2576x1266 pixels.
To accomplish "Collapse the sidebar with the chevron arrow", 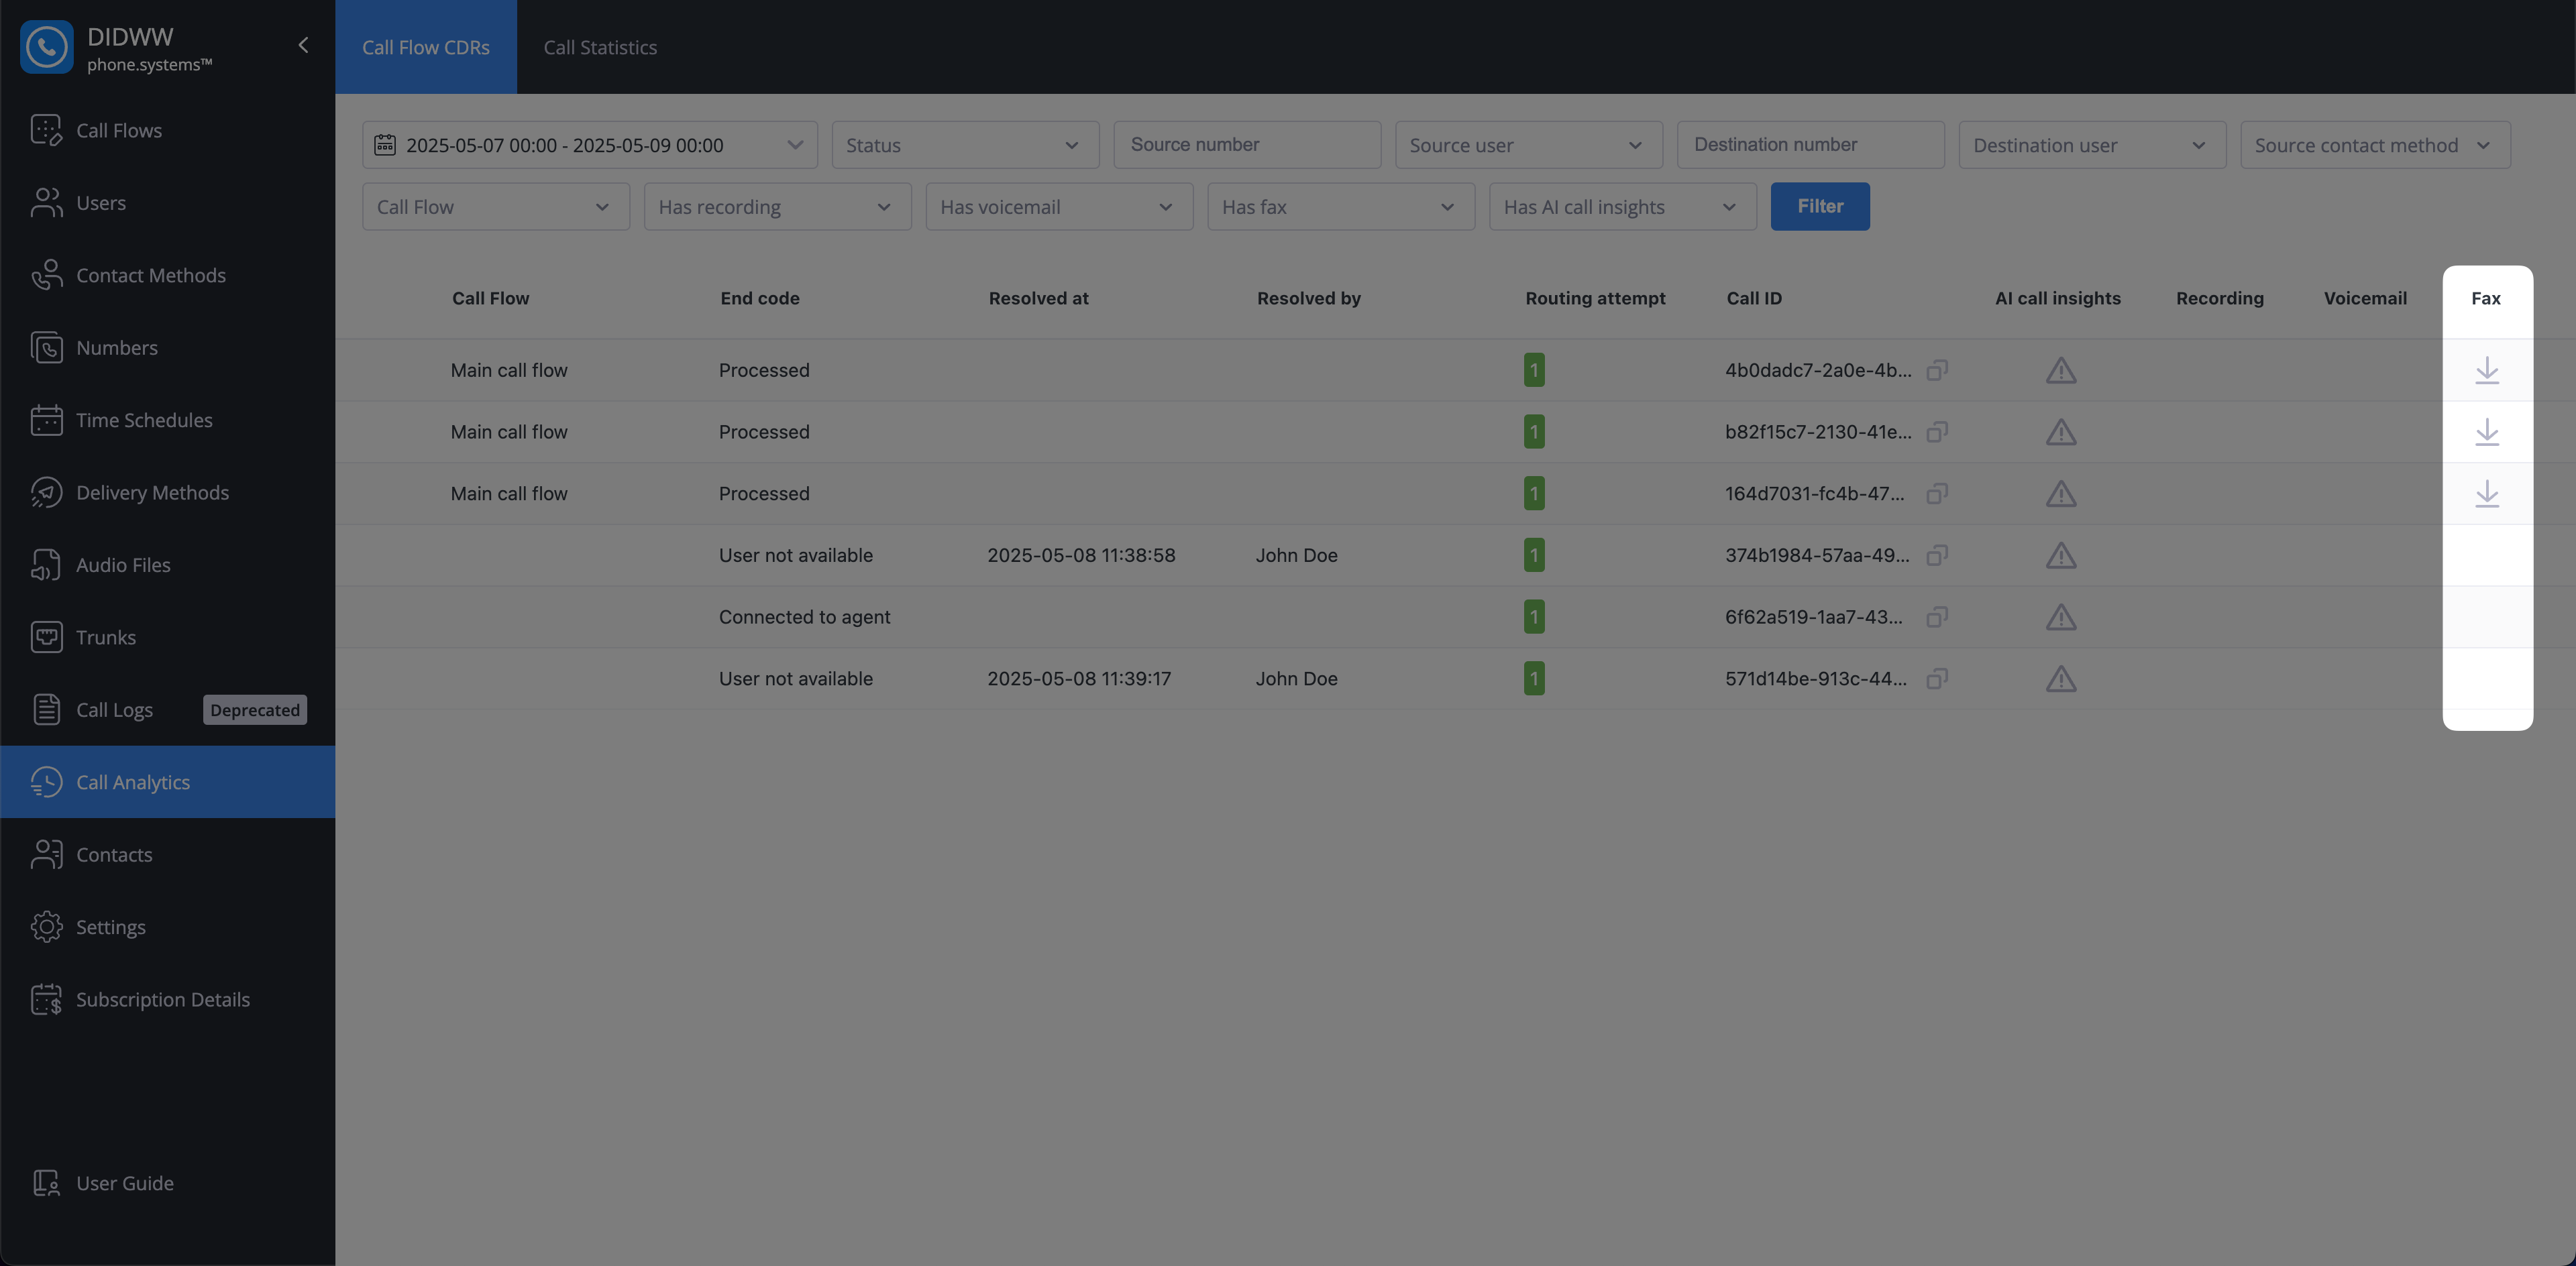I will point(303,45).
